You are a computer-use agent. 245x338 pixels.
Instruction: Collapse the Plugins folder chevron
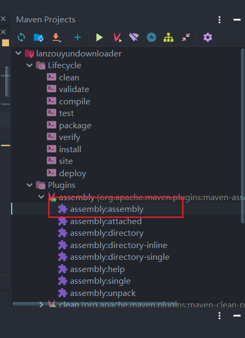[29, 185]
